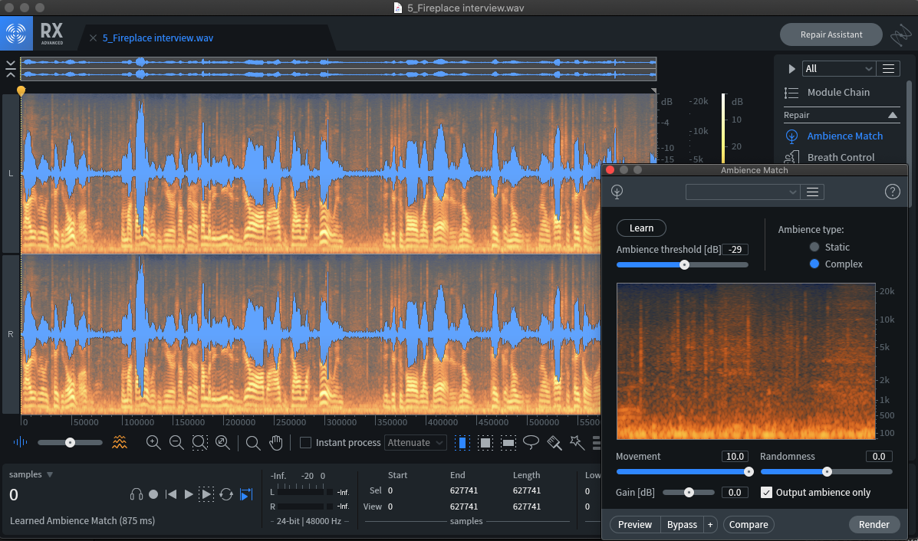Click the playhead marker at file start
Image resolution: width=918 pixels, height=541 pixels.
(x=21, y=90)
